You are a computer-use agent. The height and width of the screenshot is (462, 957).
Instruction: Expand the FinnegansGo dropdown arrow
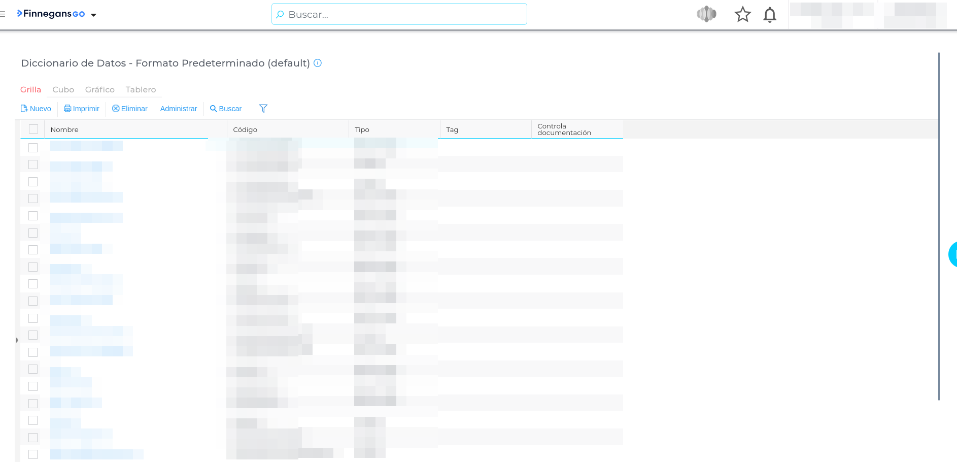pyautogui.click(x=93, y=15)
